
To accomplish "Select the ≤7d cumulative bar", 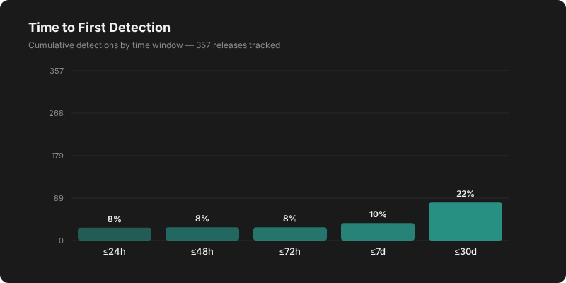I will (378, 232).
